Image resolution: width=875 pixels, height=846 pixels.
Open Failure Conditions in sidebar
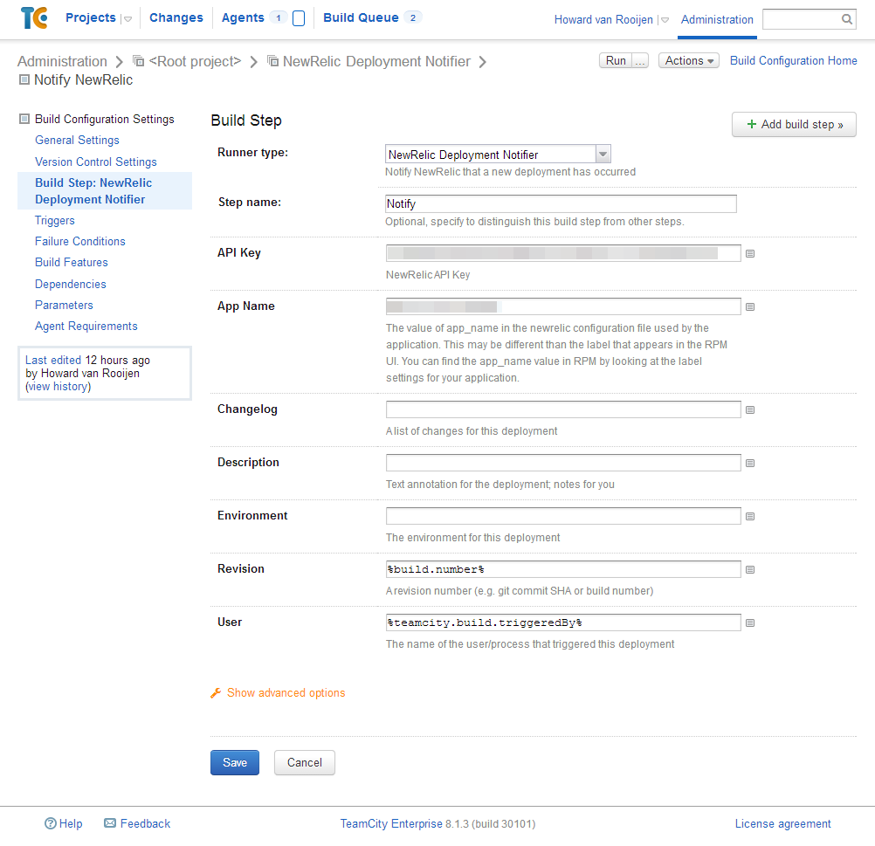pyautogui.click(x=79, y=241)
